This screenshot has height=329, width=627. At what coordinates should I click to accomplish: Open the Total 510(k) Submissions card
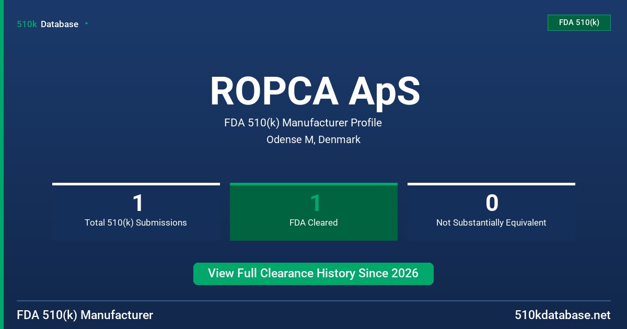(136, 211)
